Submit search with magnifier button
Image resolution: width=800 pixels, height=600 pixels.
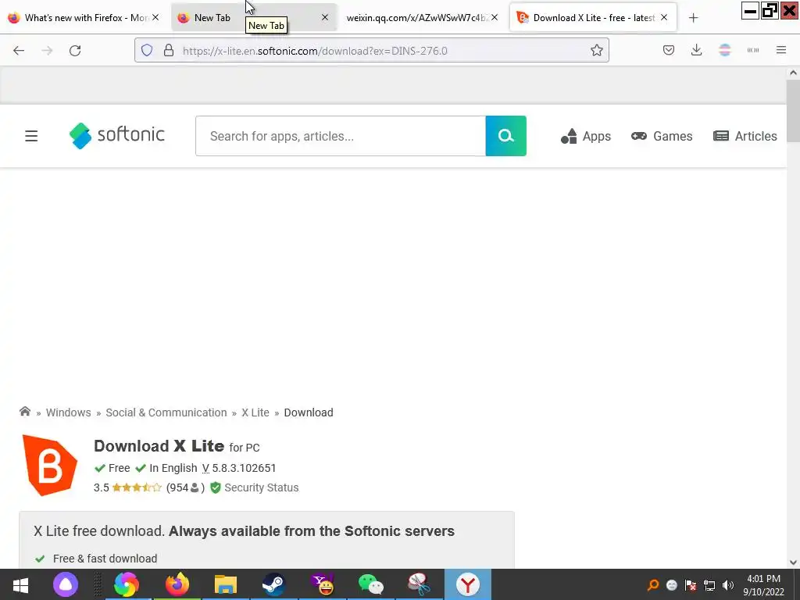click(505, 136)
